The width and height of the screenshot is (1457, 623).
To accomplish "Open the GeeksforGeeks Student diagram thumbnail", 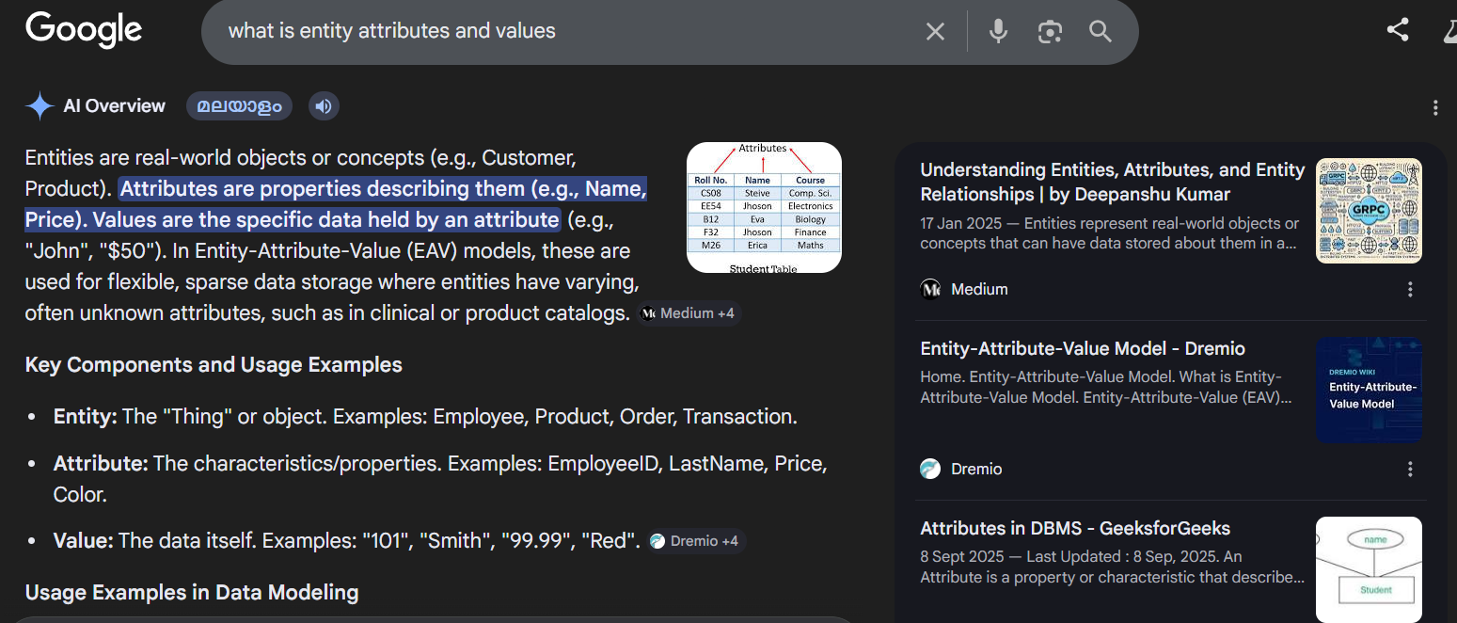I will tap(1369, 569).
